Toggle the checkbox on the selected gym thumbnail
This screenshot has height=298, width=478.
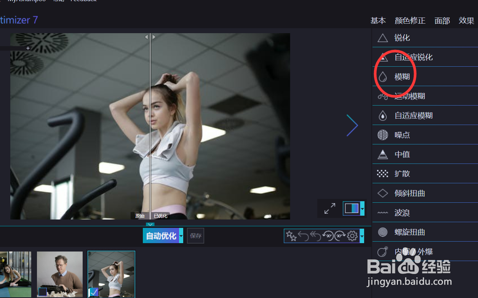click(94, 293)
